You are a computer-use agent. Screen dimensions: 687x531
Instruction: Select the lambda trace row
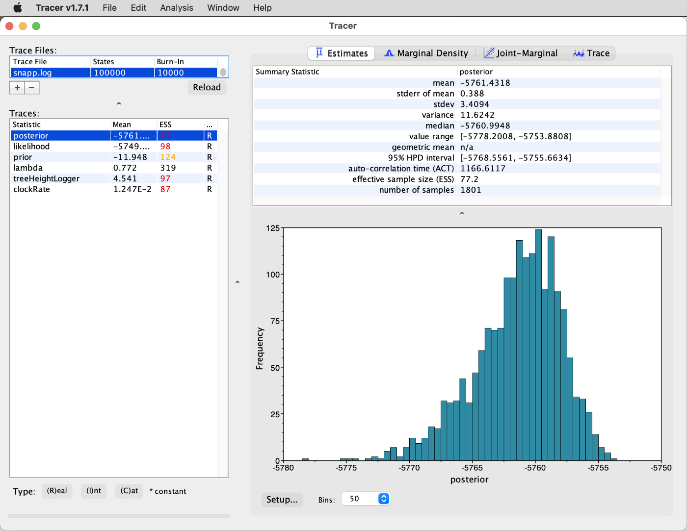point(114,168)
